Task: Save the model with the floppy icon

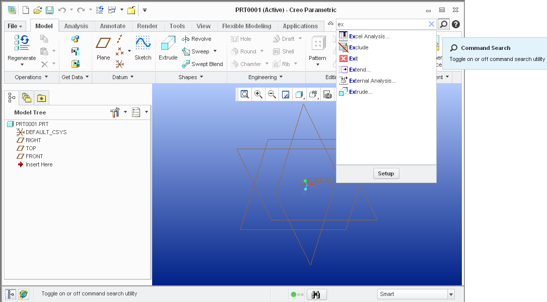Action: click(x=49, y=10)
